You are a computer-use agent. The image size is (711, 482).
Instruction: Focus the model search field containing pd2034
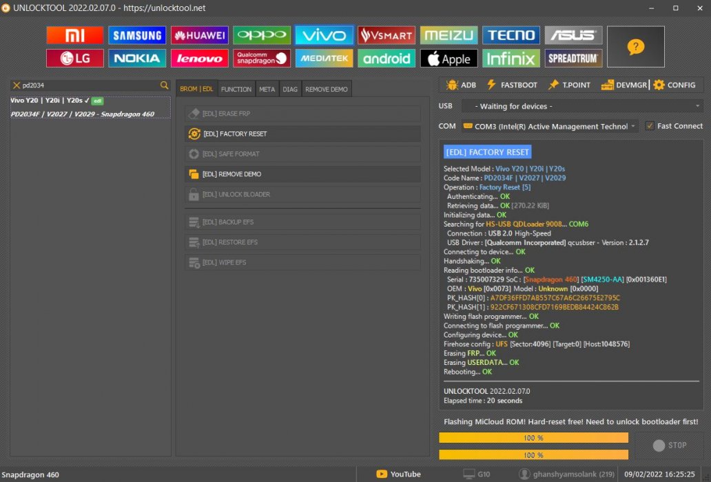point(91,85)
